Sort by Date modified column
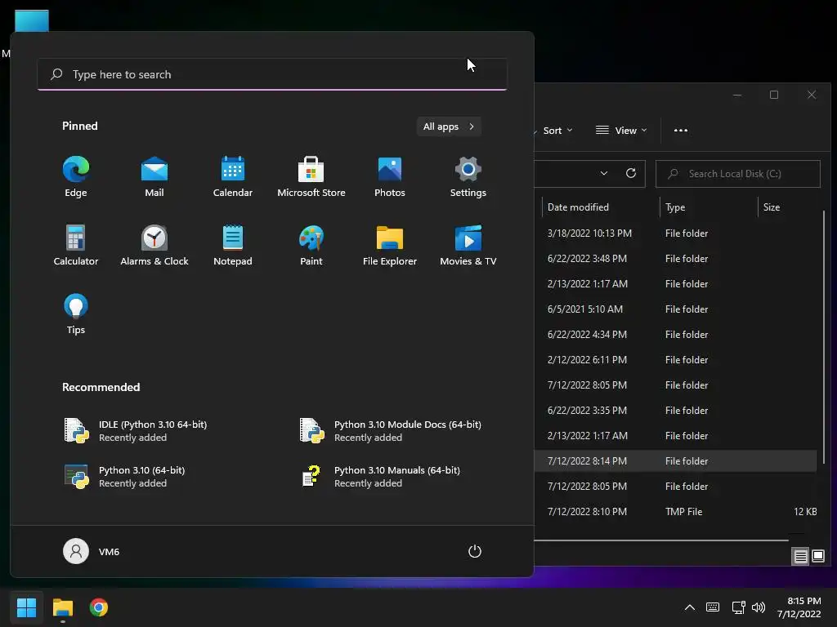The image size is (837, 627). 601,207
